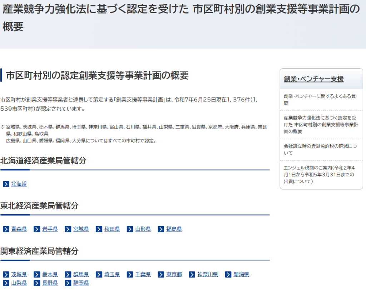This screenshot has height=290, width=366.
Task: Click the arrow icon beside 埼玉県
Action: coord(99,275)
